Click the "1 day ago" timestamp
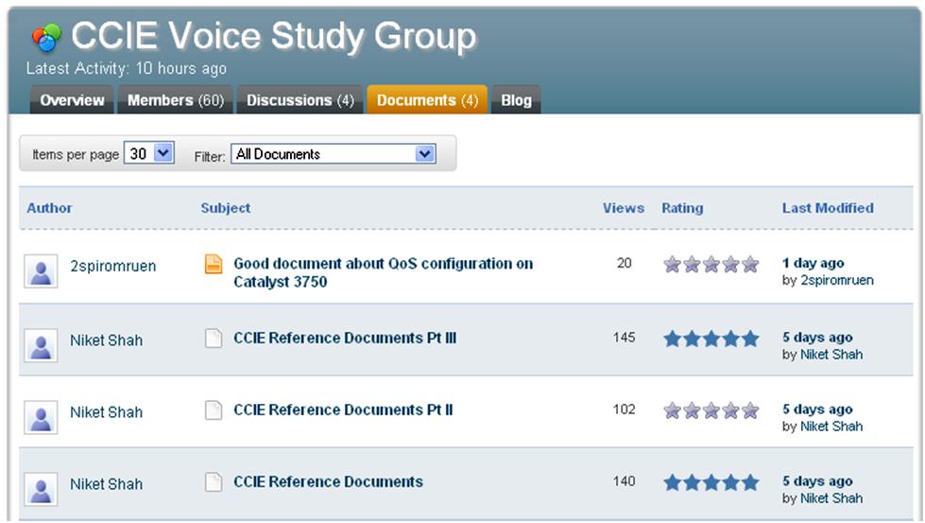This screenshot has height=523, width=925. (813, 263)
